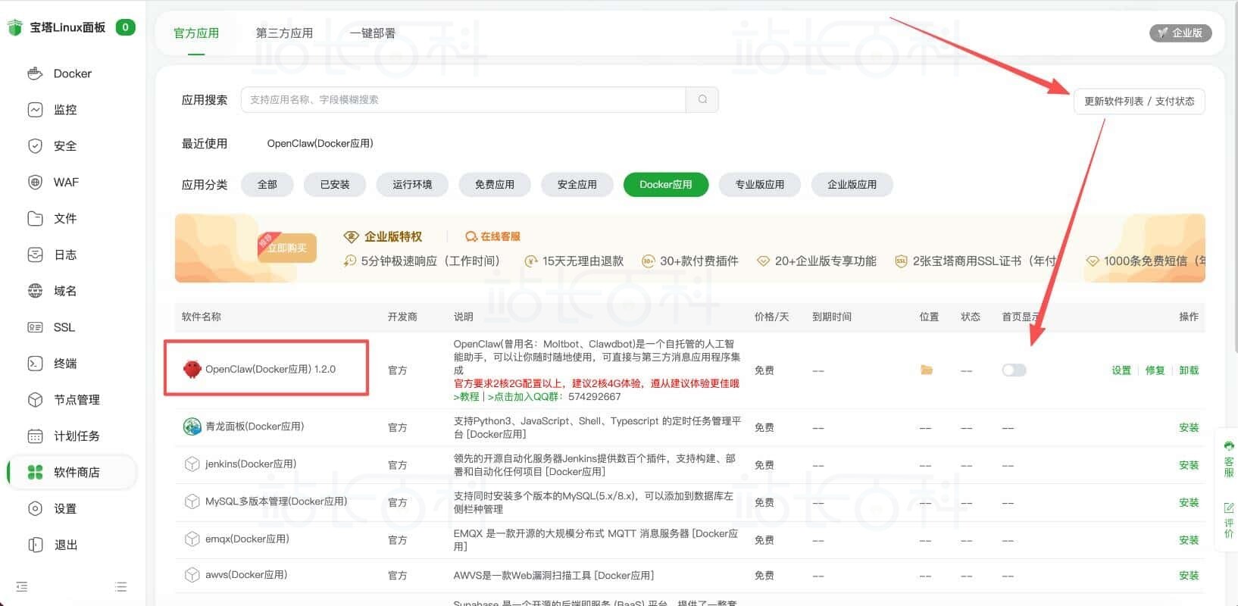The image size is (1238, 606).
Task: Click the WAF globe icon in the sidebar
Action: [35, 183]
